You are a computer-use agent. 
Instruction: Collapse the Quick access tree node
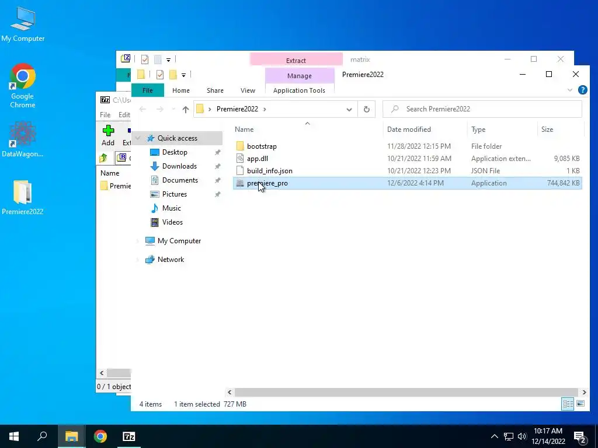pos(138,138)
